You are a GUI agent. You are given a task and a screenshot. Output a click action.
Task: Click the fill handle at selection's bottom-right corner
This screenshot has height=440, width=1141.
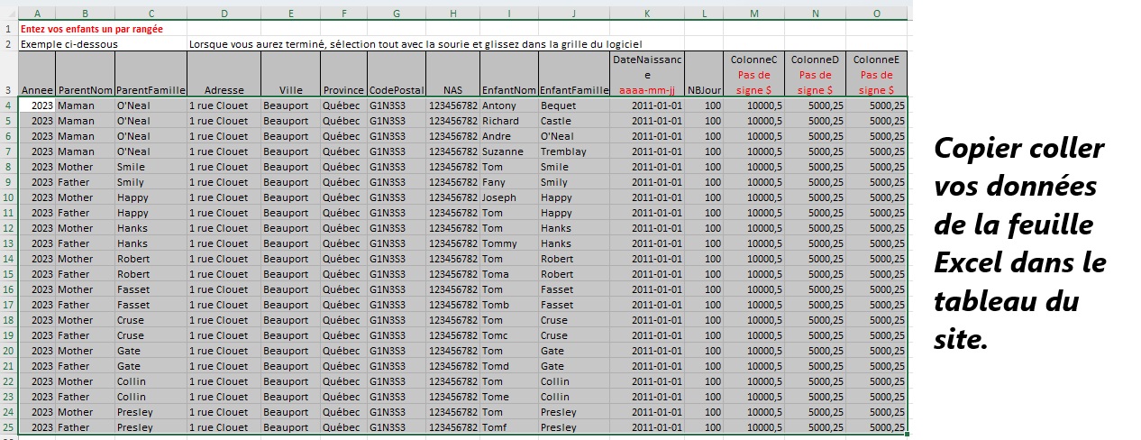pos(907,435)
